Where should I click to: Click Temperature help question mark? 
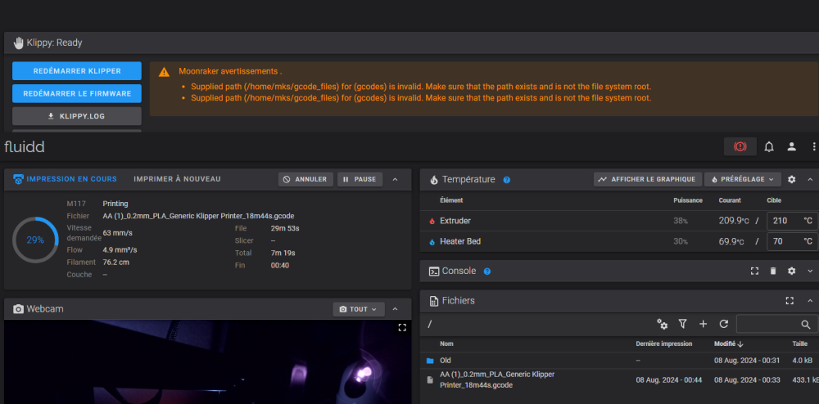[506, 180]
